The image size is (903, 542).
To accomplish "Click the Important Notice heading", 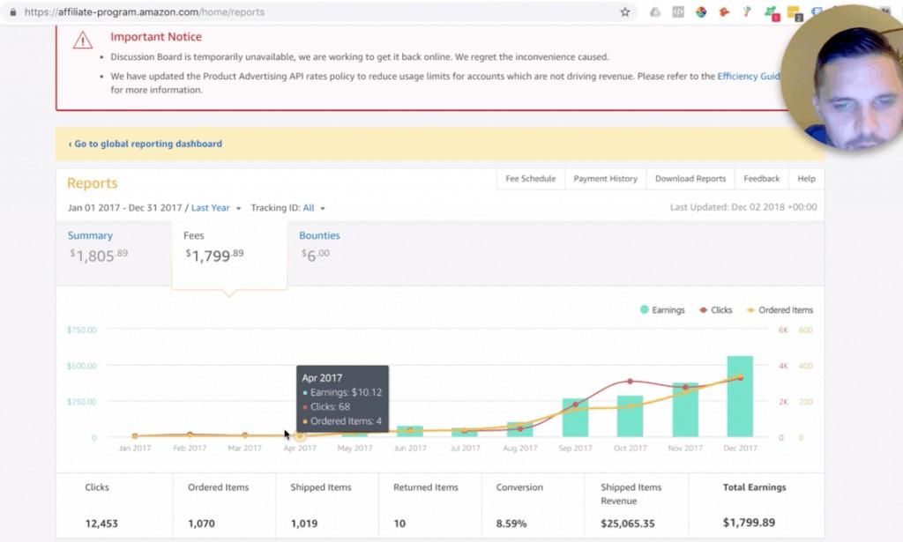I will 156,37.
